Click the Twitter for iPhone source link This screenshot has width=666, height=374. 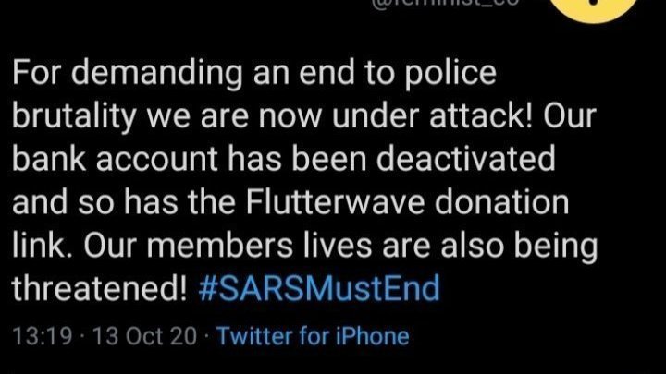(x=313, y=336)
